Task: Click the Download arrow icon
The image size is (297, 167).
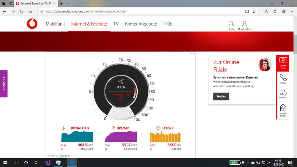Action: coord(63,128)
